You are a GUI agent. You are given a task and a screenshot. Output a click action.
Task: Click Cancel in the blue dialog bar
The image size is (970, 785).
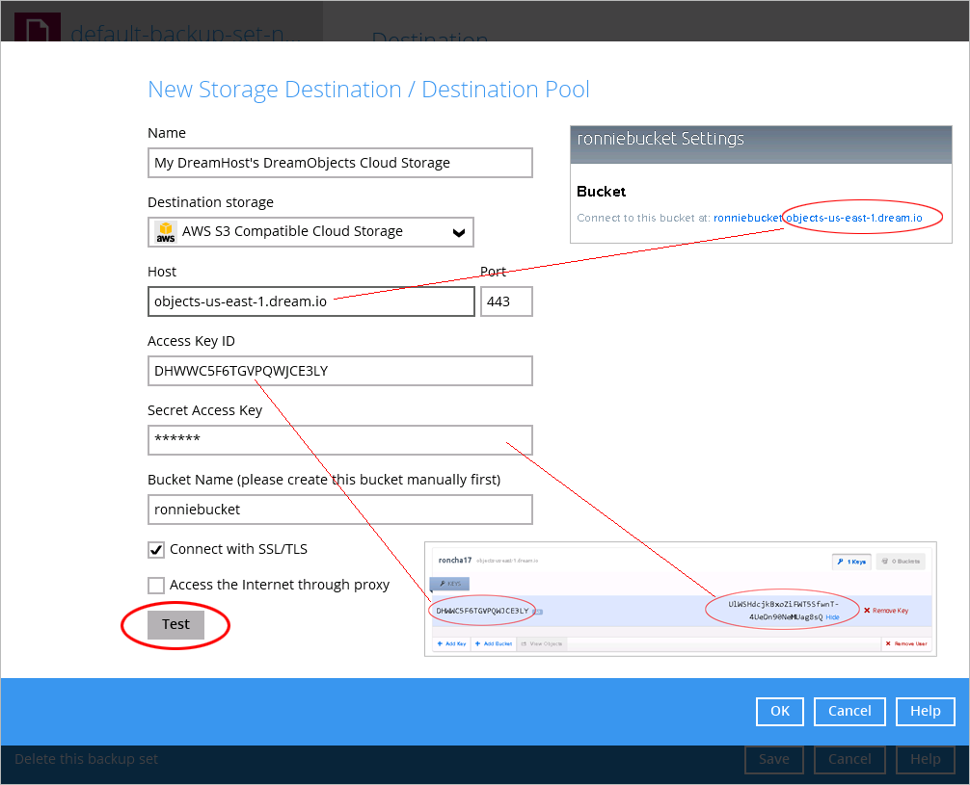pos(849,712)
